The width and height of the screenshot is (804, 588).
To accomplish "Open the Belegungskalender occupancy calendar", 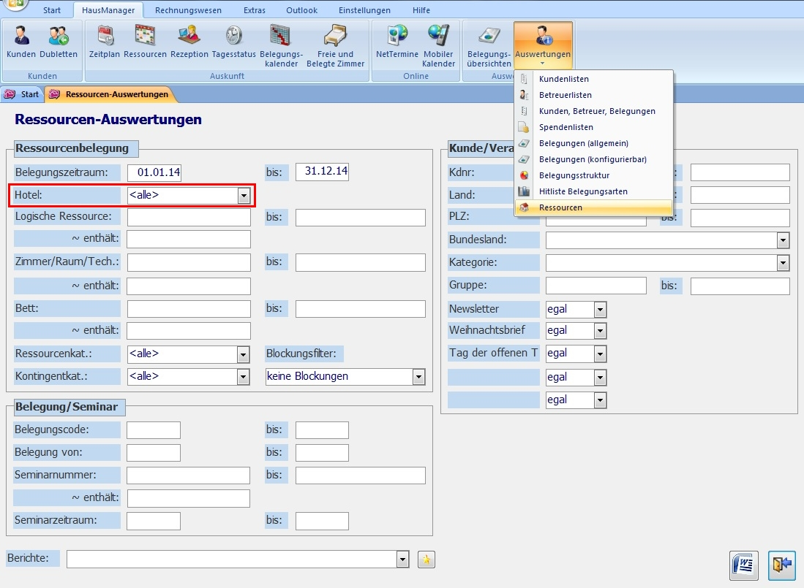I will [281, 45].
